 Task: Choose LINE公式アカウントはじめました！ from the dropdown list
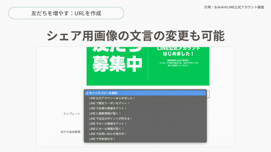[112, 98]
